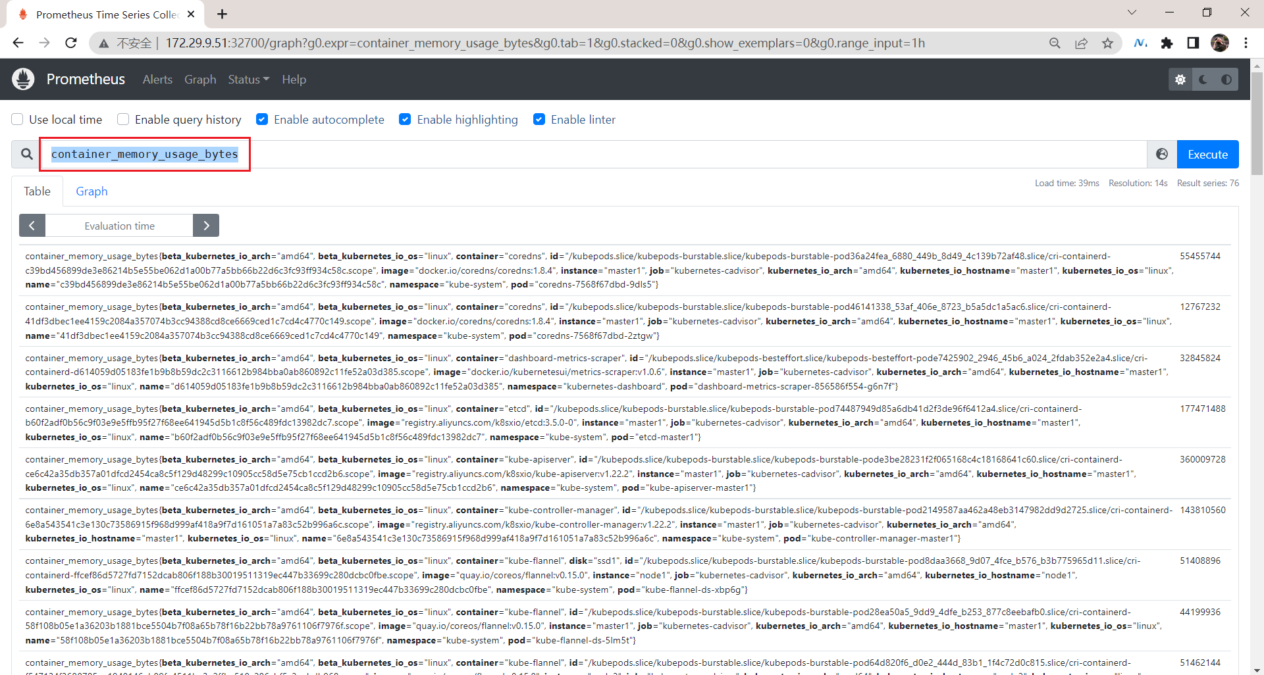Turn off Enable linter checkbox

point(539,119)
